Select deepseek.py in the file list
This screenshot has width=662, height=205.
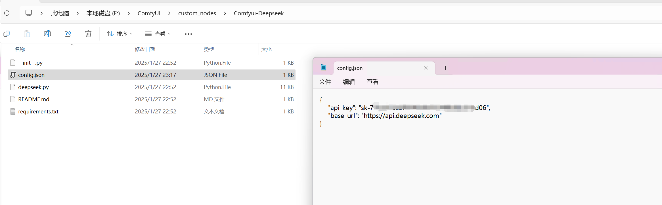click(x=152, y=87)
